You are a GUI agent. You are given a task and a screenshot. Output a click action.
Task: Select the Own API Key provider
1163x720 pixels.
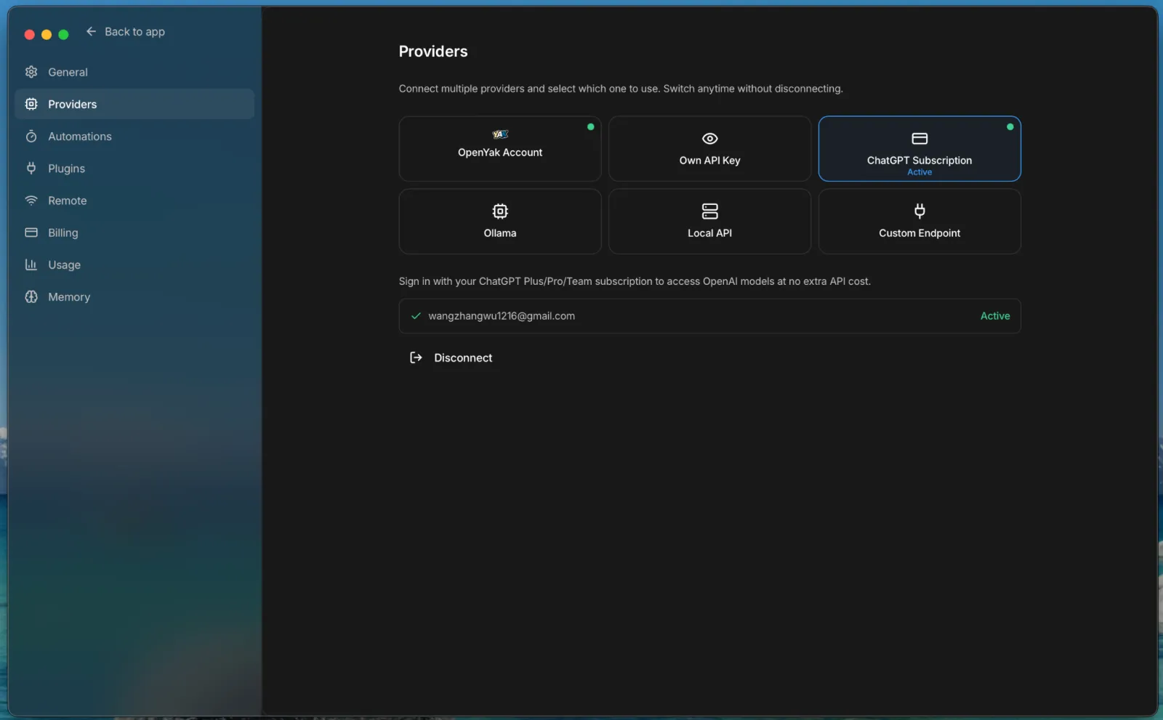709,148
